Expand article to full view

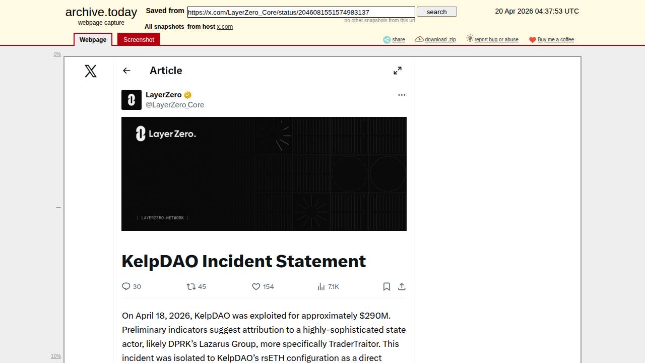point(398,71)
